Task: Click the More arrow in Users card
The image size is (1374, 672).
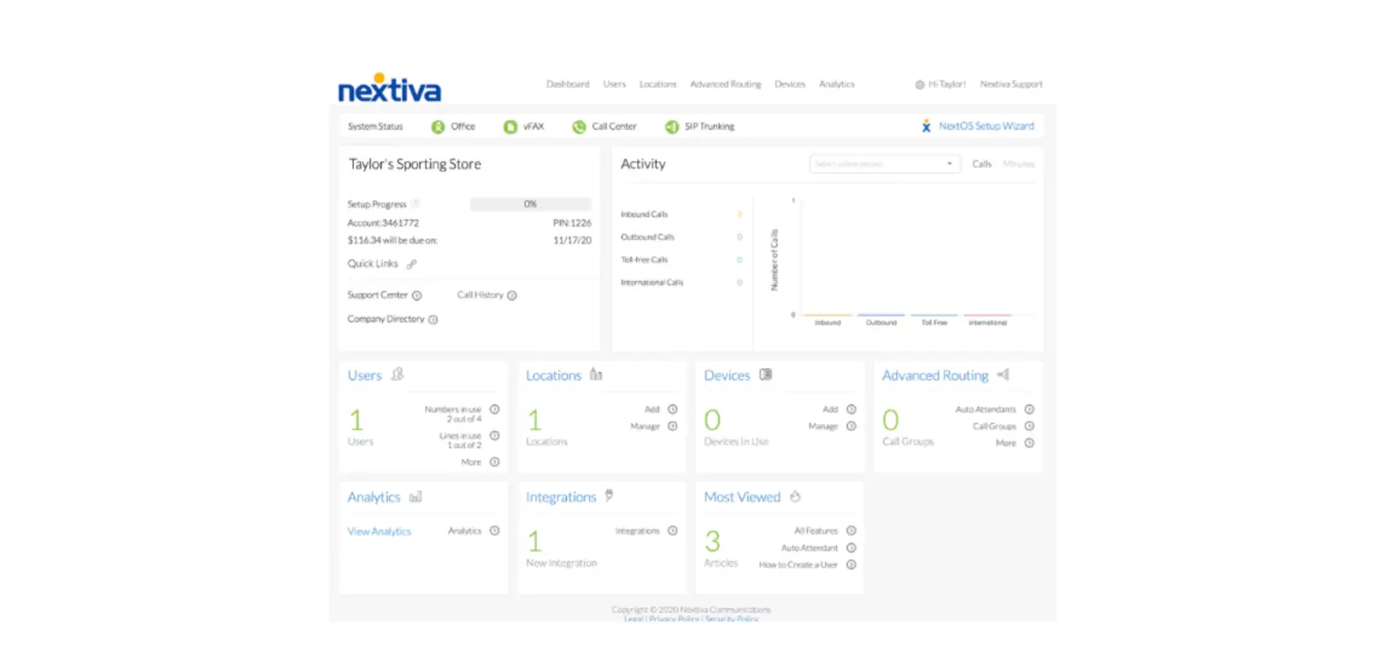Action: pyautogui.click(x=495, y=462)
